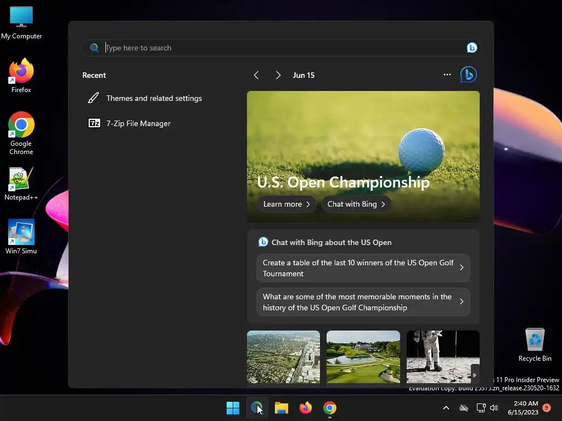Select Firefox desktop shortcut
Viewport: 562px width, 421px height.
[x=21, y=76]
